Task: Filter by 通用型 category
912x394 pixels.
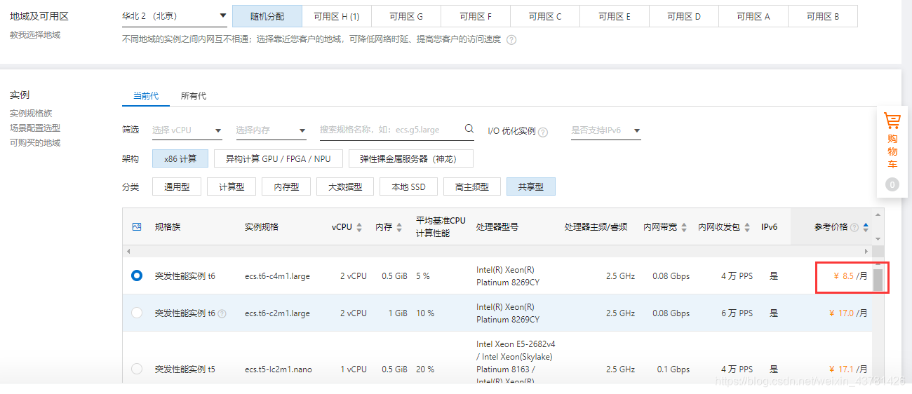Action: pos(177,186)
